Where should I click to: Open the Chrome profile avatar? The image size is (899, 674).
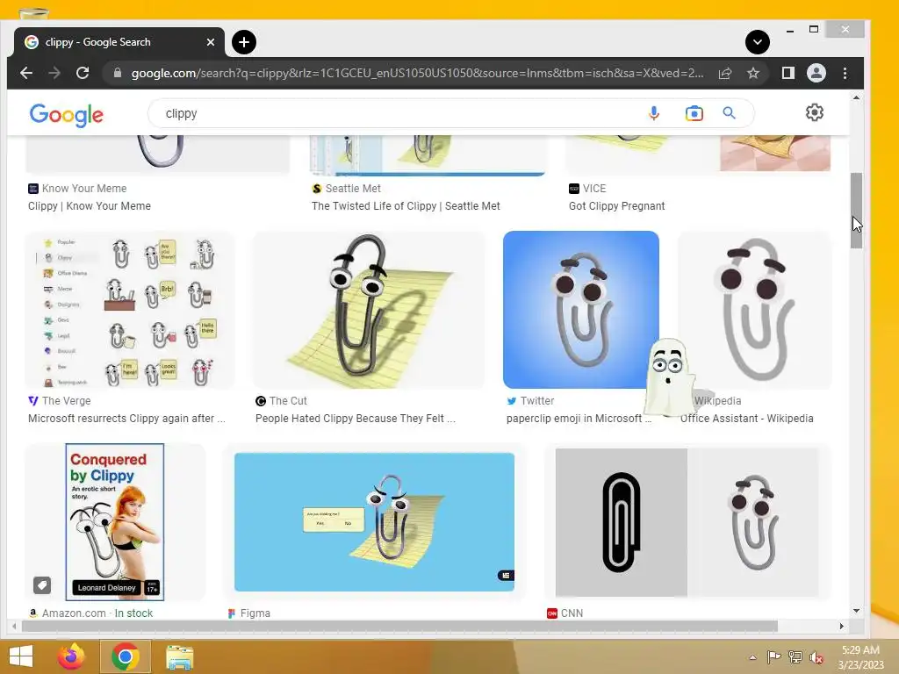(816, 73)
